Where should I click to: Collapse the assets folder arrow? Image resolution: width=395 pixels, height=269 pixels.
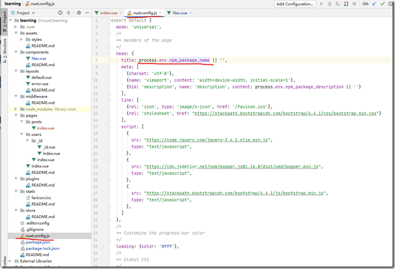click(16, 33)
